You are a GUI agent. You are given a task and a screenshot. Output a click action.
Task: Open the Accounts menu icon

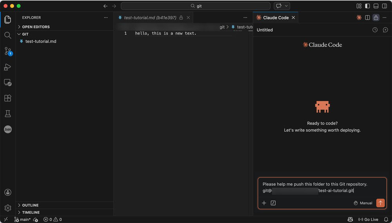click(8, 192)
